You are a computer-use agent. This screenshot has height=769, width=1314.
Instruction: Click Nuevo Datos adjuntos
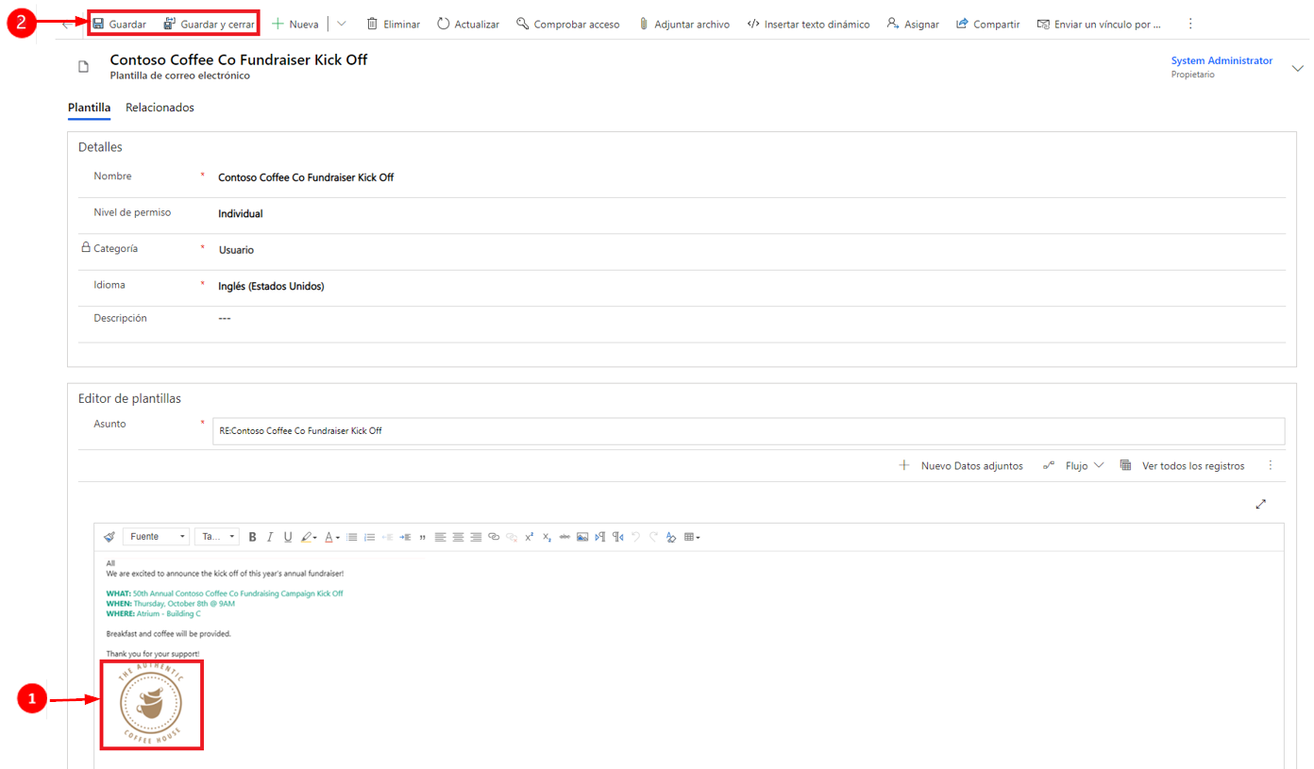(x=961, y=466)
